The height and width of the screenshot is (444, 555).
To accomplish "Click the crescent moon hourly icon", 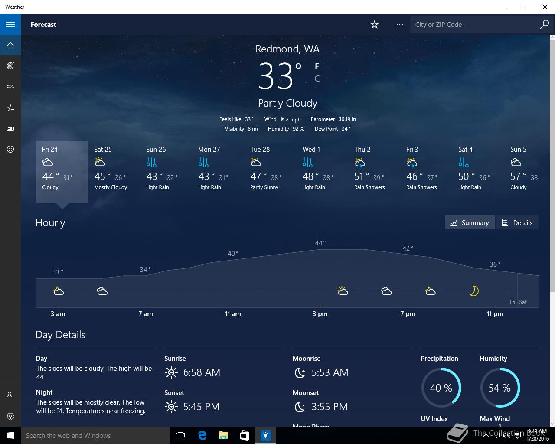I will 474,291.
